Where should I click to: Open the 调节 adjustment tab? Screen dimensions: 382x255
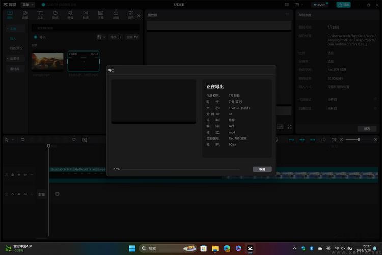131,15
